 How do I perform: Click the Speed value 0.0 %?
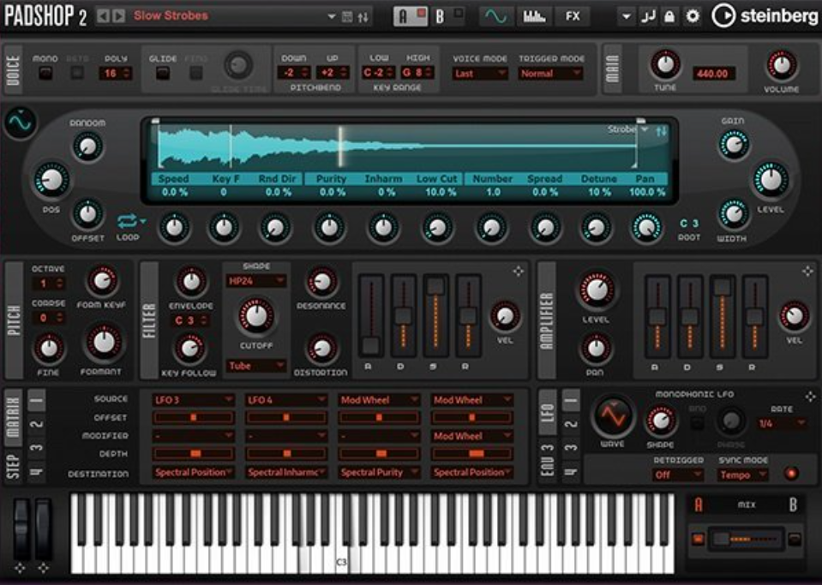[175, 192]
